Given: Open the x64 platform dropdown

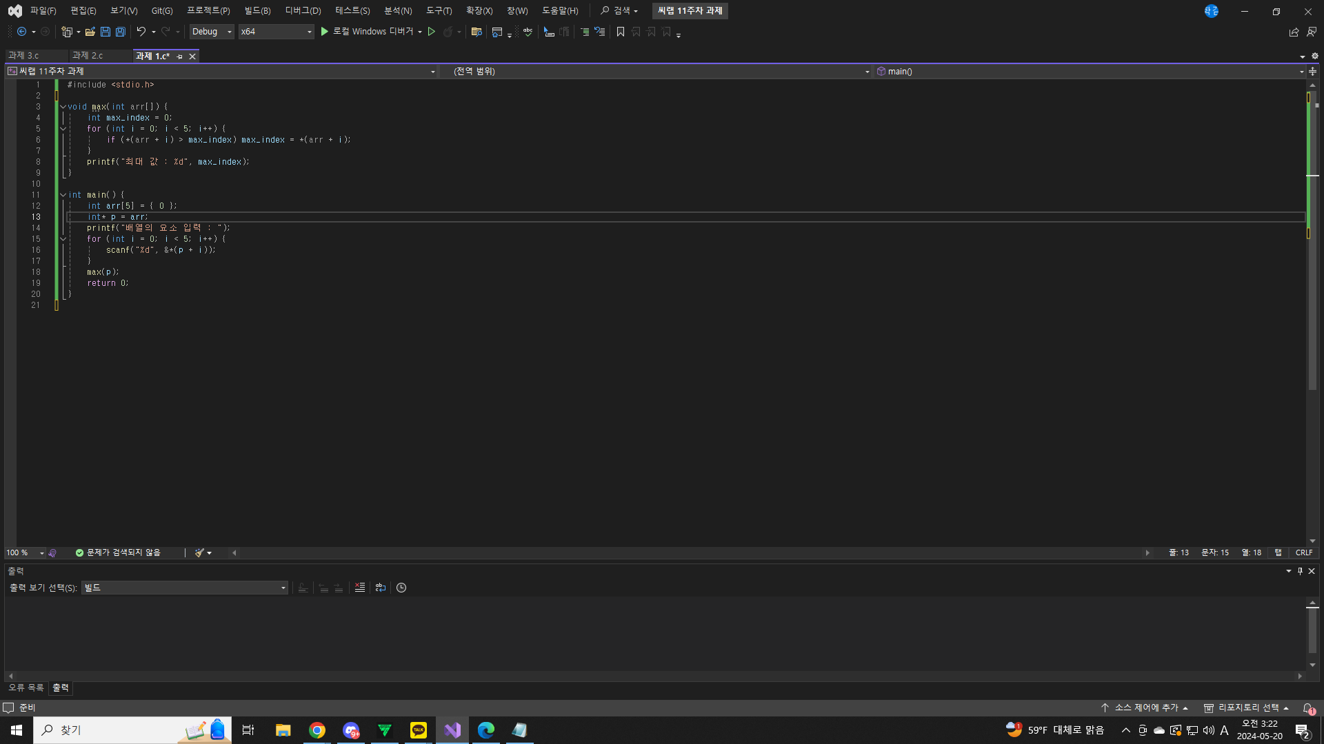Looking at the screenshot, I should tap(276, 32).
